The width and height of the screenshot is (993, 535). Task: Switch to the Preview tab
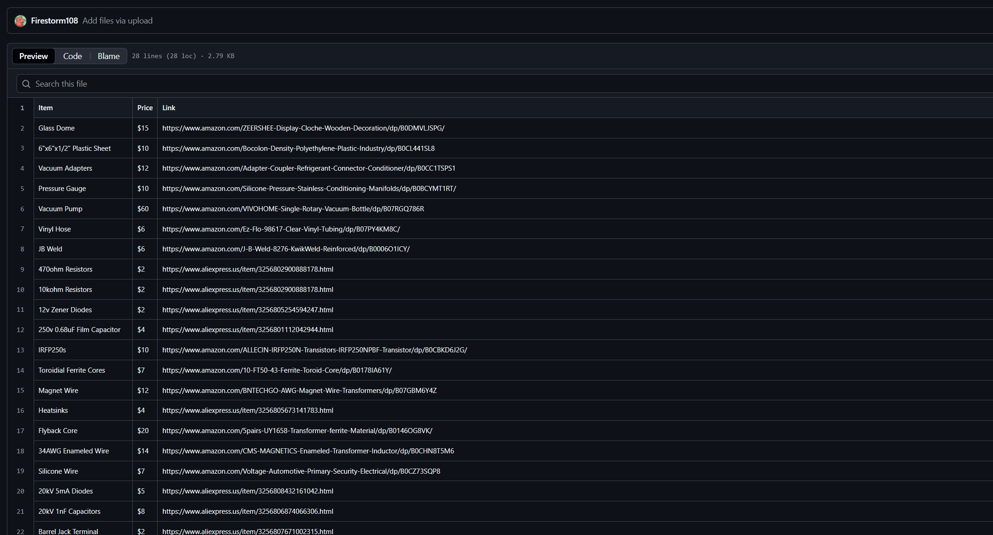pos(34,56)
